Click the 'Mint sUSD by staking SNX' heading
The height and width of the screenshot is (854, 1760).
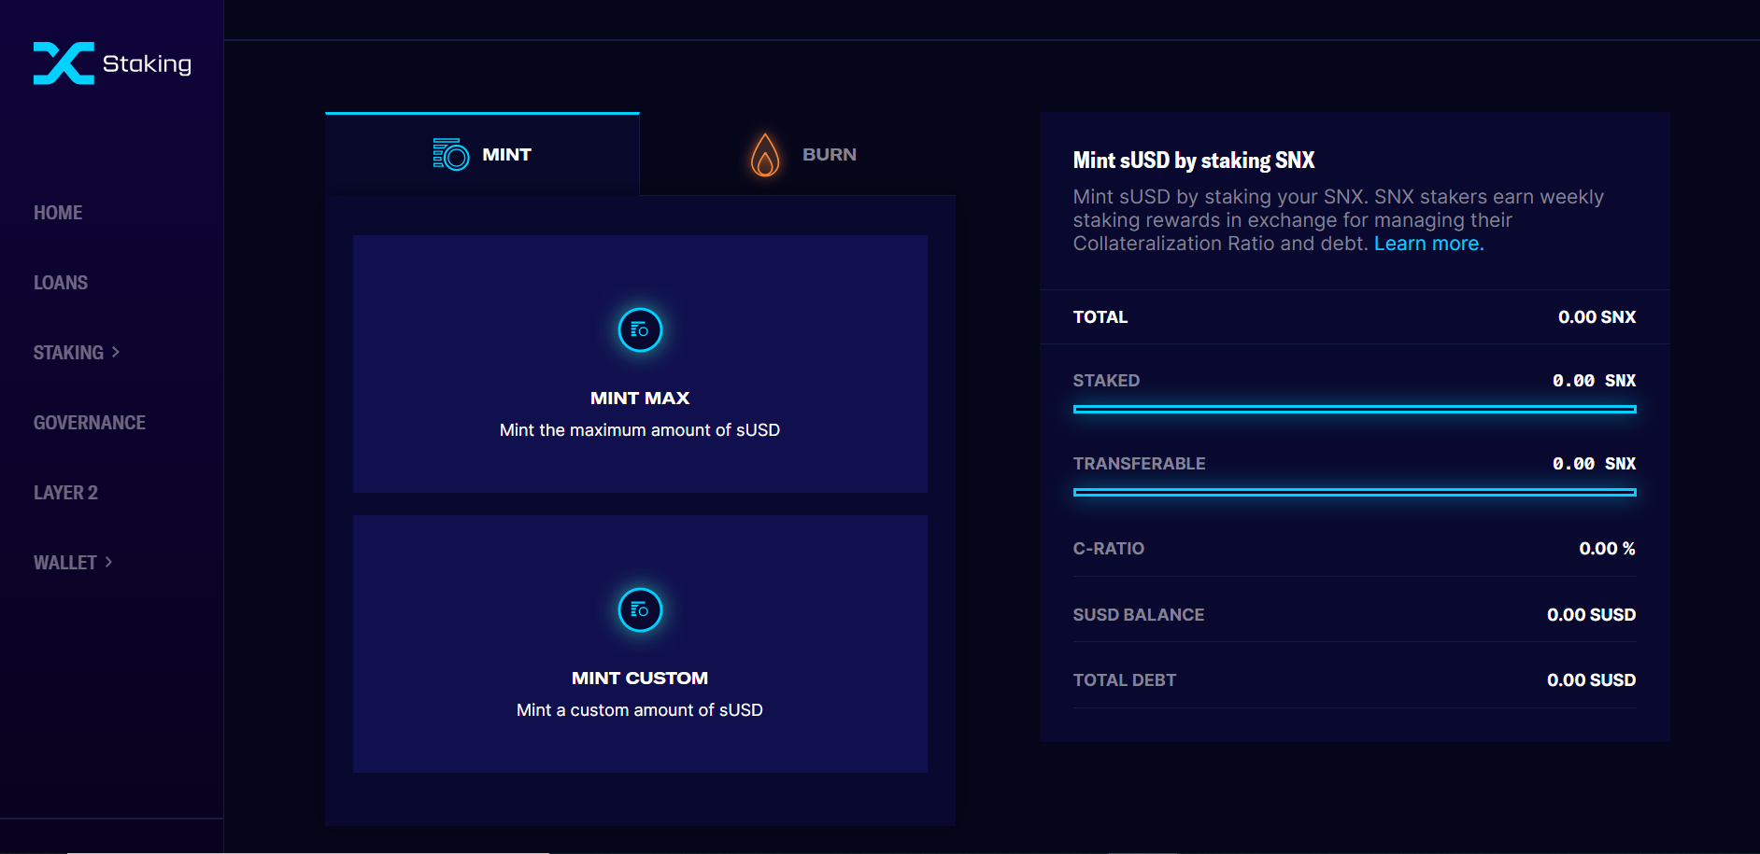click(1194, 161)
